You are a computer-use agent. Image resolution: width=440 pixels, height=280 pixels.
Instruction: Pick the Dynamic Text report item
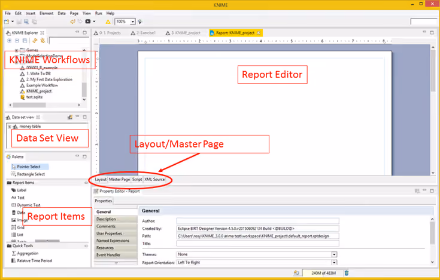pyautogui.click(x=29, y=205)
